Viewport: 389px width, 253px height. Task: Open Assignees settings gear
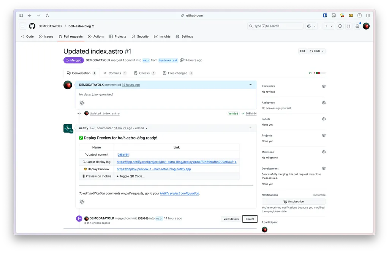coord(324,103)
